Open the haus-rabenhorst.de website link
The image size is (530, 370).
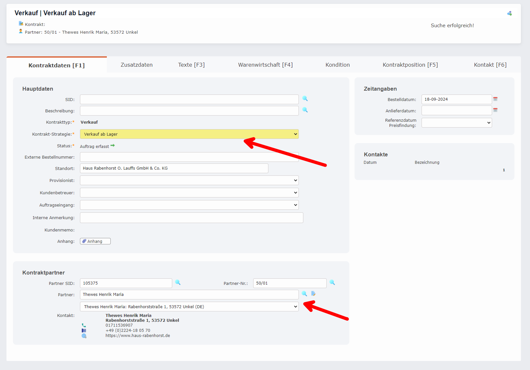[x=138, y=336]
